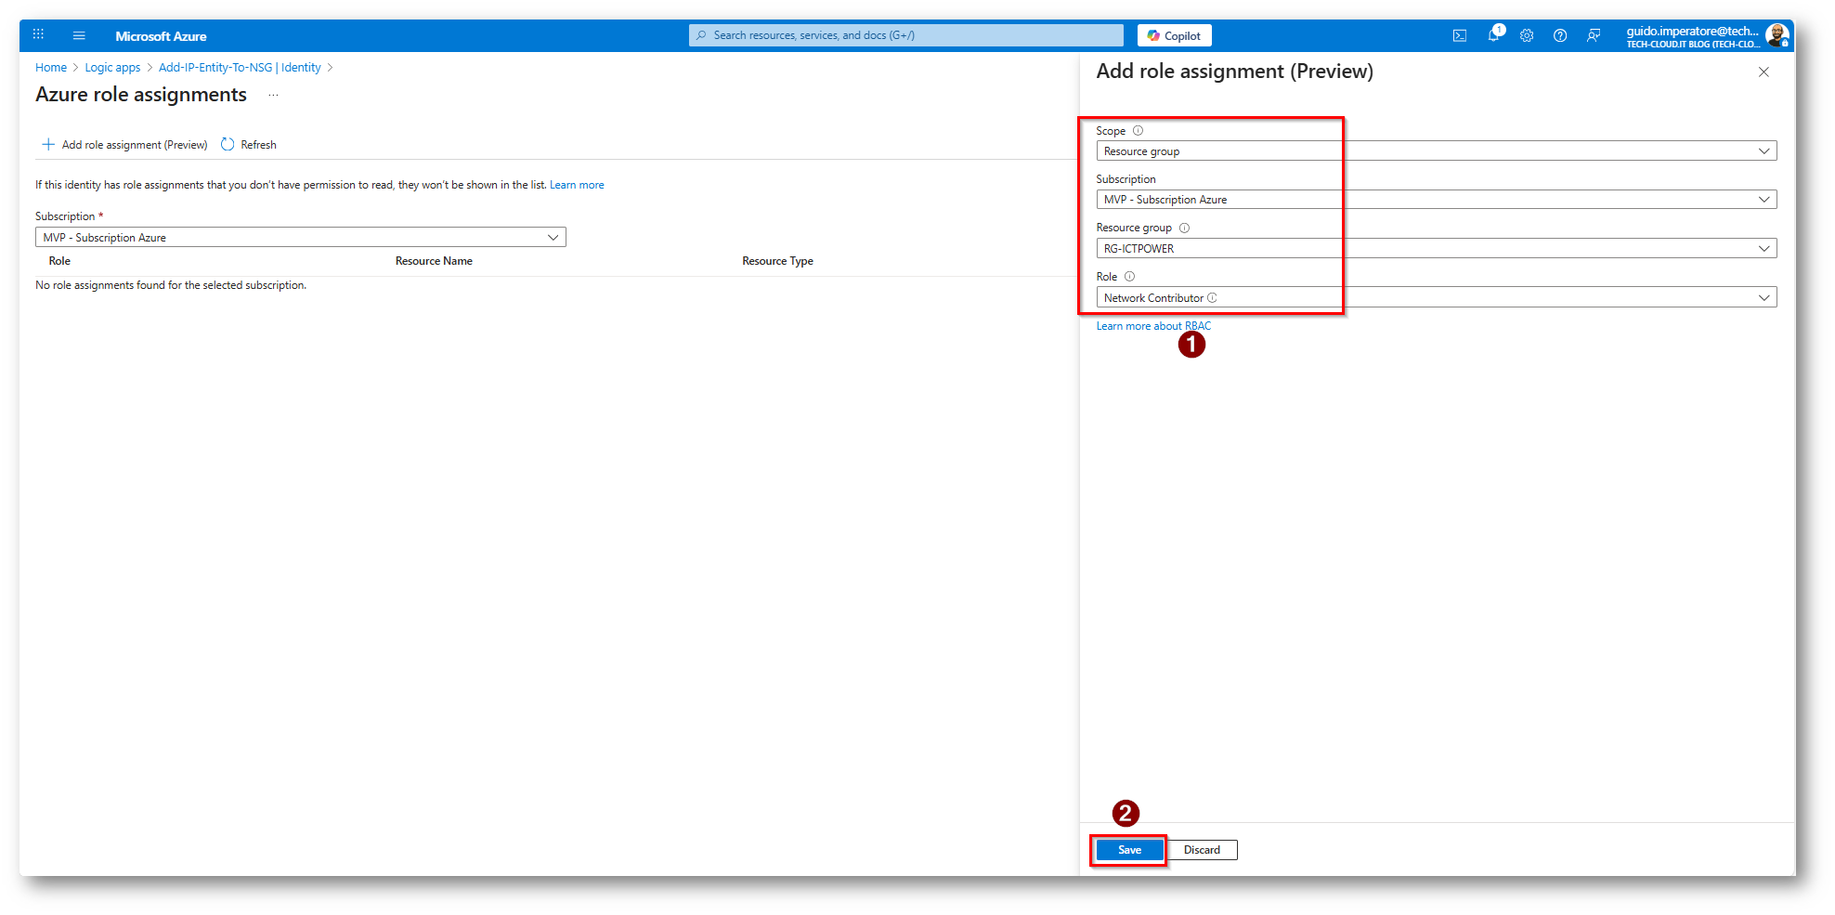Click the user account avatar

(1777, 35)
